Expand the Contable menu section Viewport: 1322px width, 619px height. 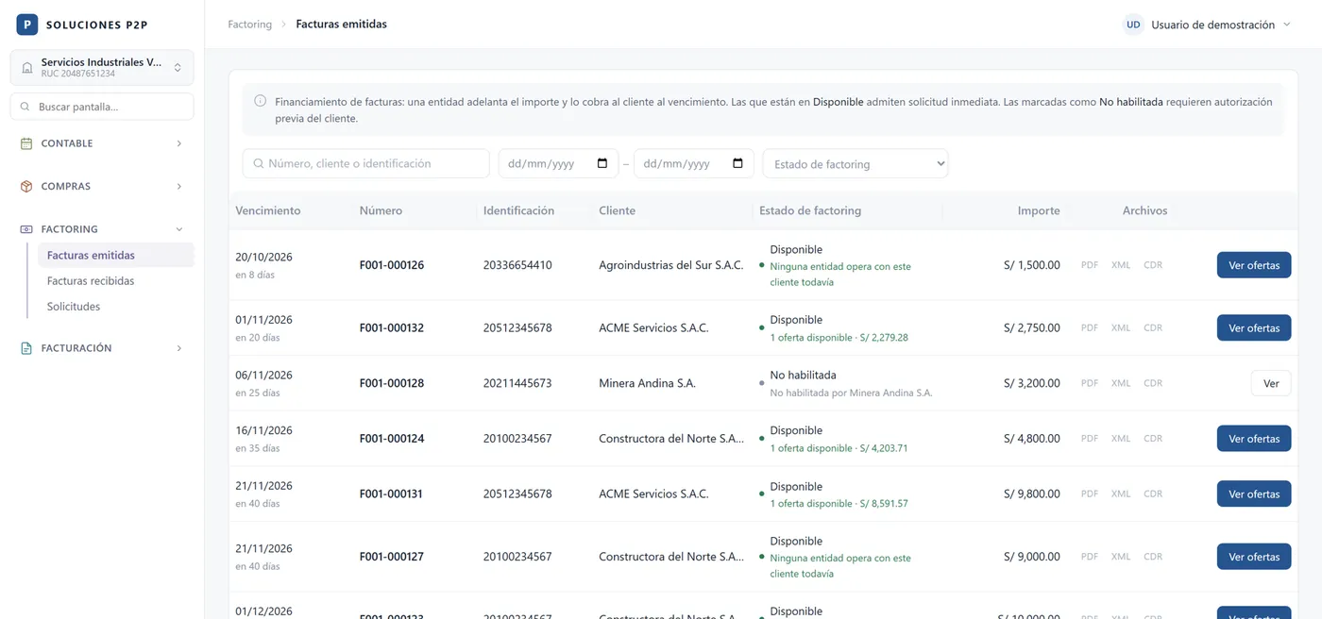point(102,143)
